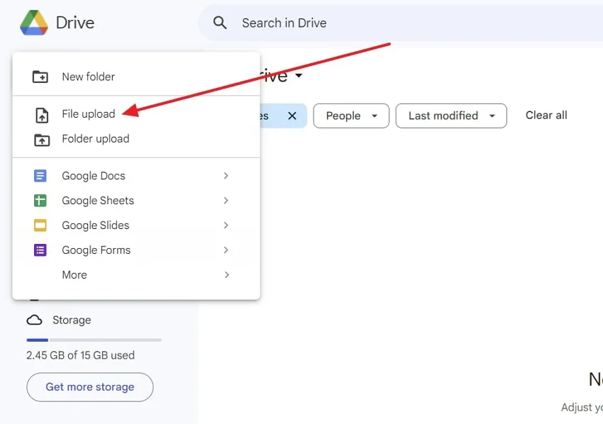Click the Google Slides icon

point(40,225)
